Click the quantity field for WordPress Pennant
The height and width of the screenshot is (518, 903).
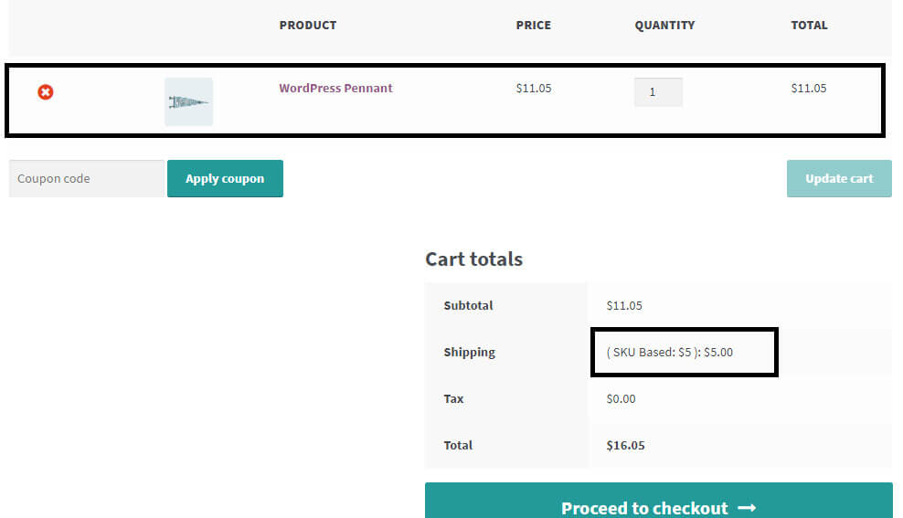pyautogui.click(x=657, y=92)
